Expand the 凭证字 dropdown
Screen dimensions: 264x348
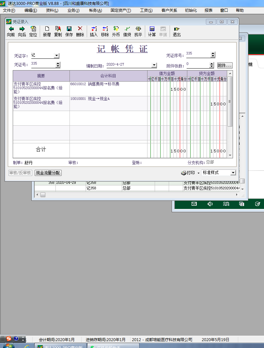point(56,56)
